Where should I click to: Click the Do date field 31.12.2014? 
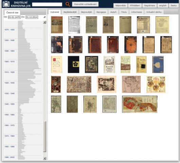(32, 17)
